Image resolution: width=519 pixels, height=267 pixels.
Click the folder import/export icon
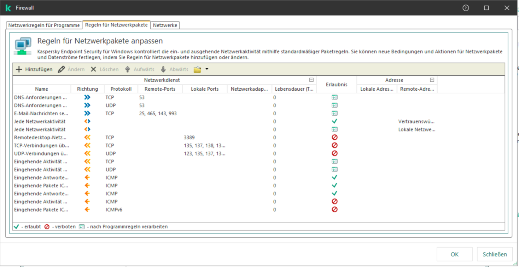197,69
